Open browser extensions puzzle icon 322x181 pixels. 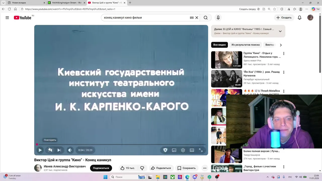click(282, 9)
